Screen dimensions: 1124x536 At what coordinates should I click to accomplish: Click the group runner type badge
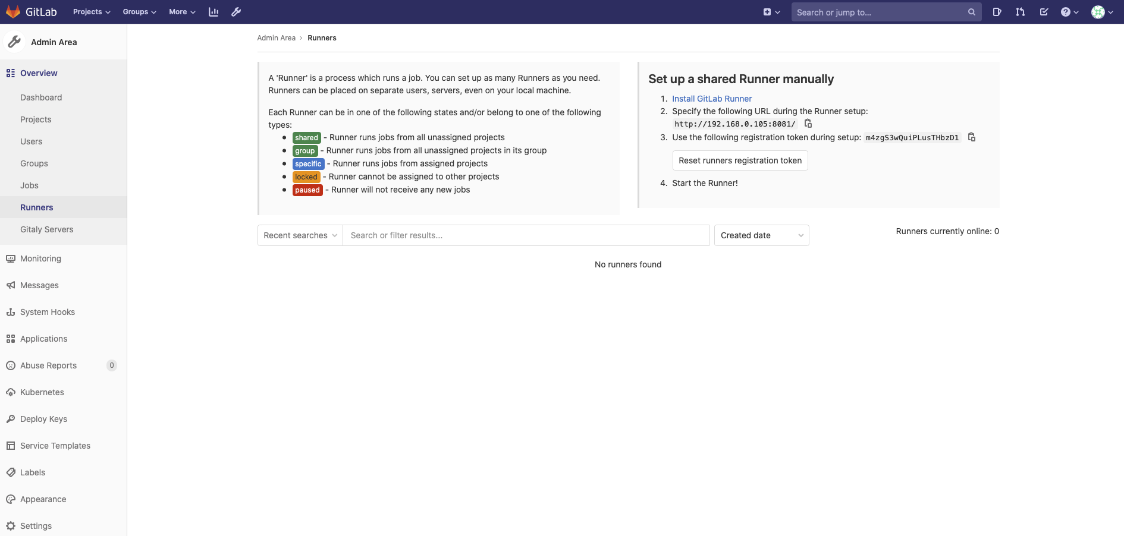(305, 151)
